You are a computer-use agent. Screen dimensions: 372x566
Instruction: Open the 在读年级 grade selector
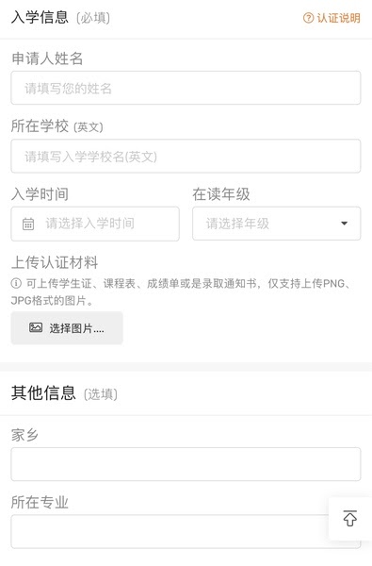pos(277,224)
